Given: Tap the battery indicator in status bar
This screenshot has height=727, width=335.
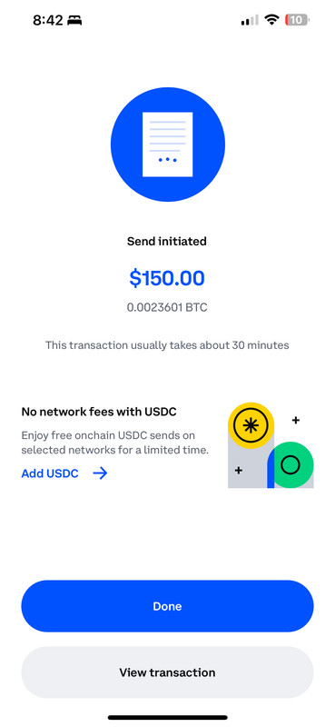Looking at the screenshot, I should pos(298,20).
